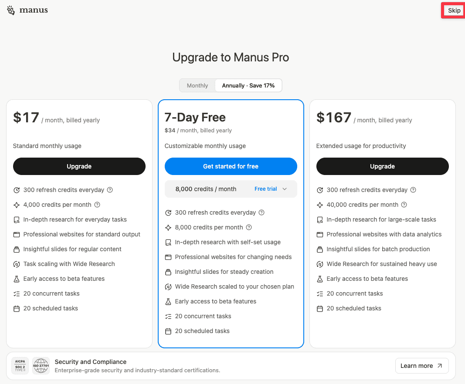The height and width of the screenshot is (384, 465).
Task: Click the AICPA SOC 2 badge
Action: [20, 366]
